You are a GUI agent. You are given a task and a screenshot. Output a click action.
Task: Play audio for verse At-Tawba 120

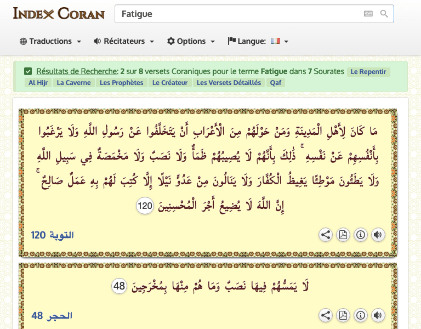(x=377, y=235)
